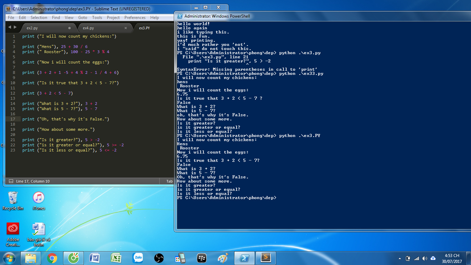Open the Paint app from taskbar
The width and height of the screenshot is (471, 265).
pyautogui.click(x=223, y=258)
